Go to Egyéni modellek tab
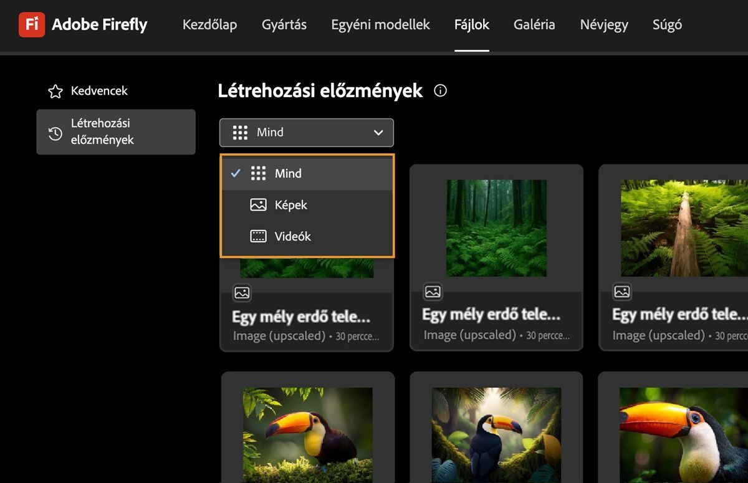 (380, 25)
